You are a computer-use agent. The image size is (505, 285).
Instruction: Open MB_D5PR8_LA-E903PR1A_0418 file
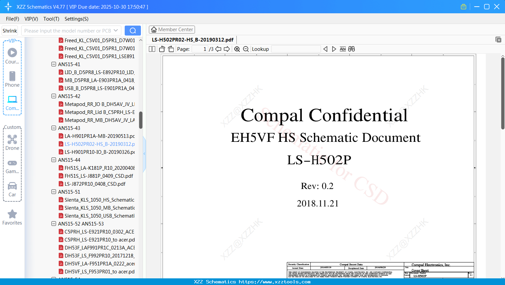pos(97,80)
